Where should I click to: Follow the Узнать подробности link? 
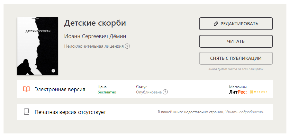[244, 112]
